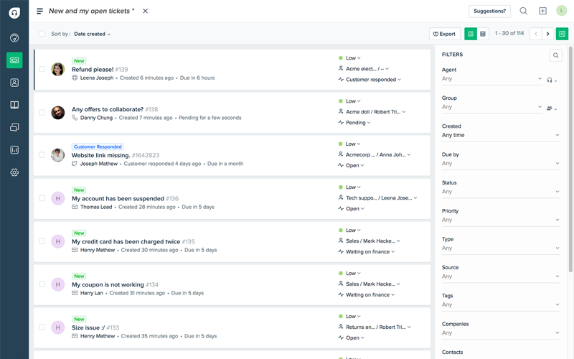The height and width of the screenshot is (359, 574).
Task: Open the dashboard gauge icon in sidebar
Action: (x=14, y=38)
